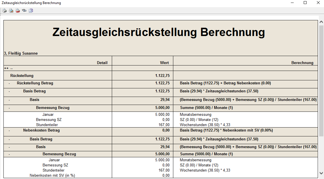Maximize the Zeitausgleichsrückstellung Berechnung window
This screenshot has height=179, width=324.
click(305, 3)
